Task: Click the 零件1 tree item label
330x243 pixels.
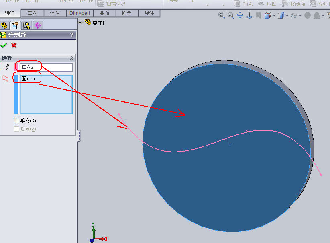Action: click(x=98, y=23)
